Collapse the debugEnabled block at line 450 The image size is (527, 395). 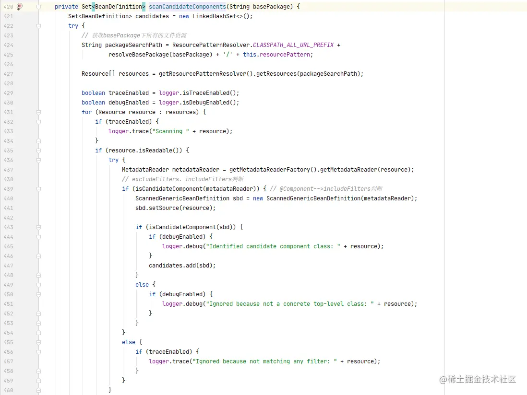point(39,294)
